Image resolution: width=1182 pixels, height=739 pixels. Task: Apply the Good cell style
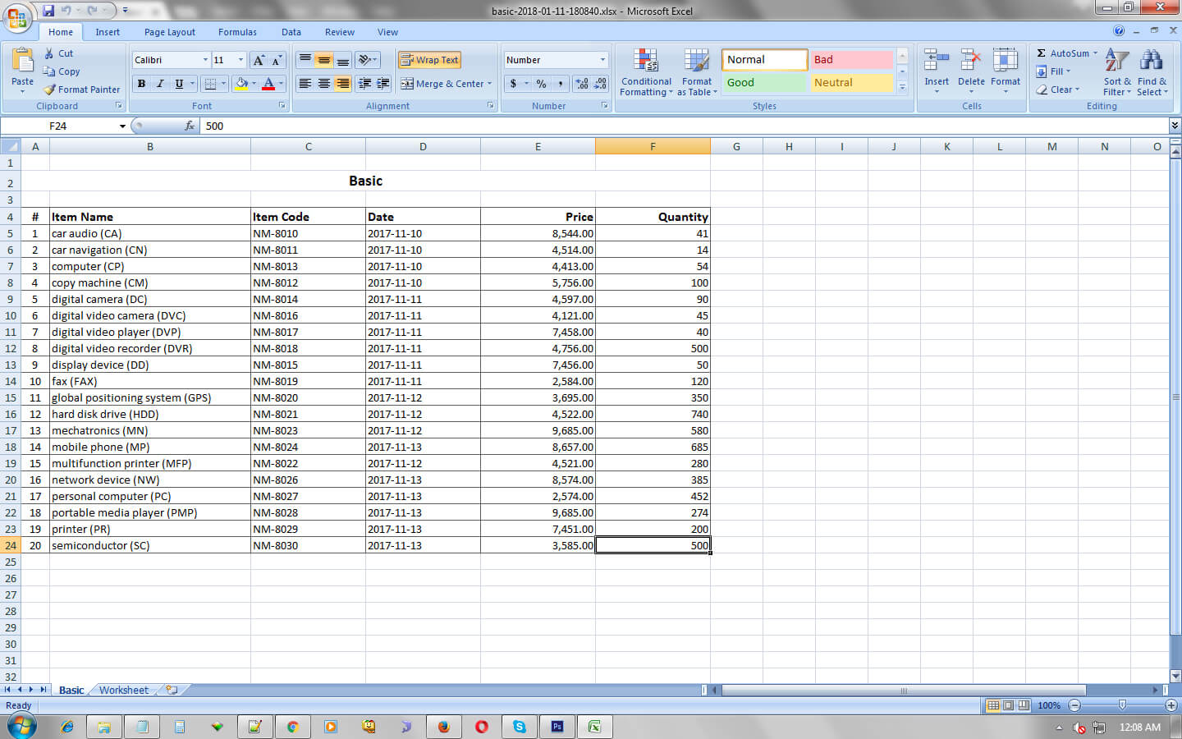[x=763, y=83]
